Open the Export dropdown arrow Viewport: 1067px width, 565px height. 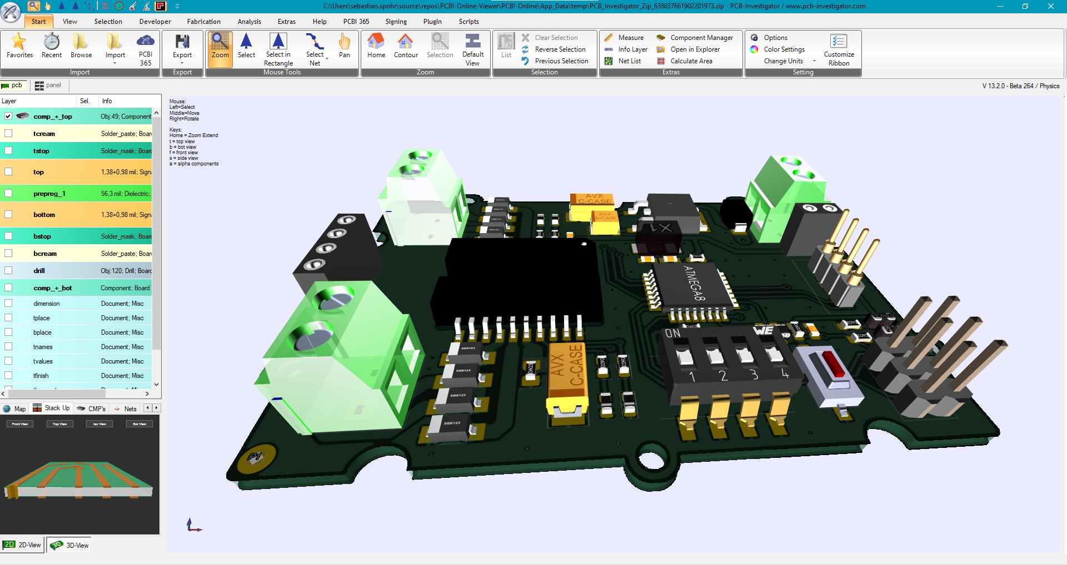coord(182,63)
